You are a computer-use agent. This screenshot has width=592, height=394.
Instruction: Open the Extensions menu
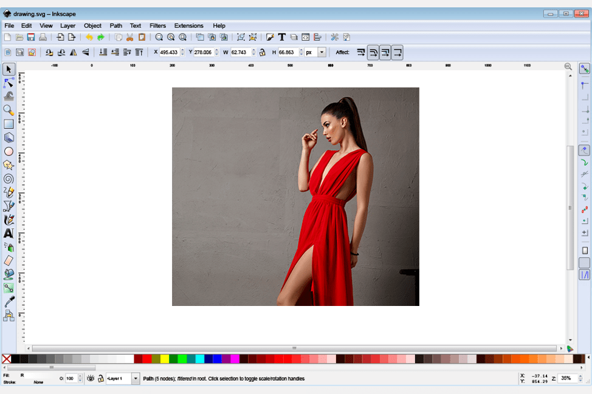[x=189, y=25]
